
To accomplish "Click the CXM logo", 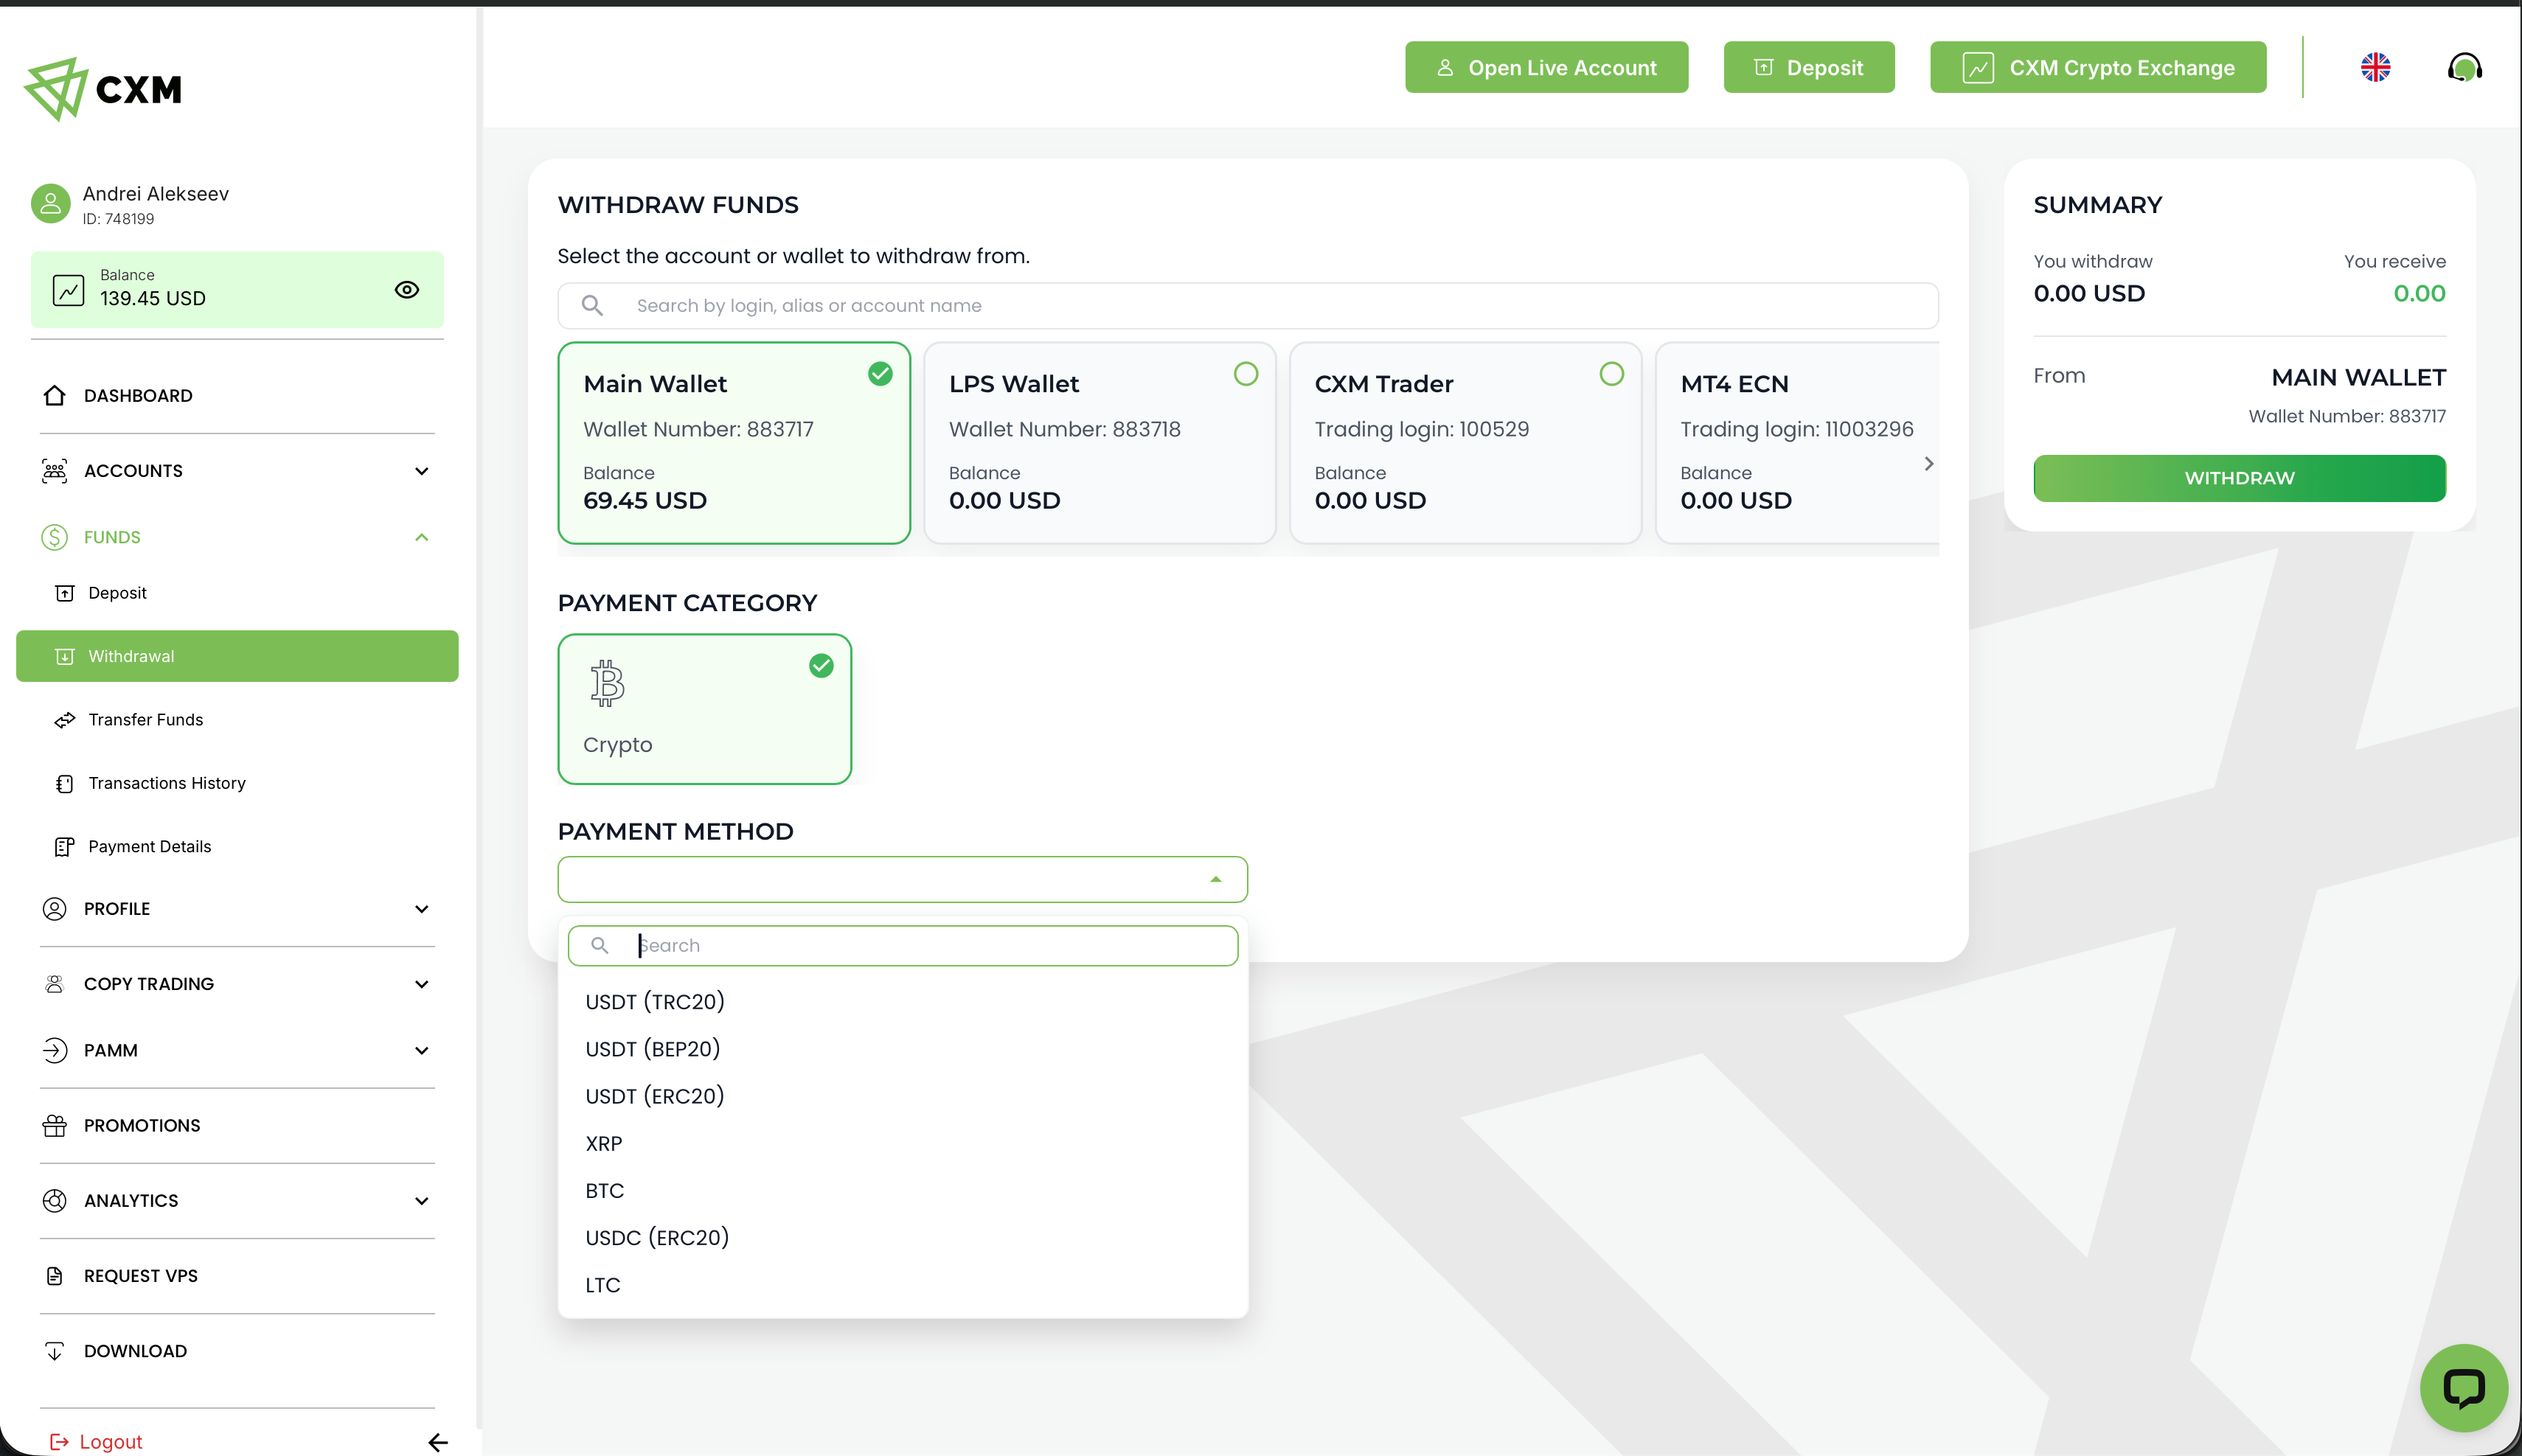I will pos(103,89).
